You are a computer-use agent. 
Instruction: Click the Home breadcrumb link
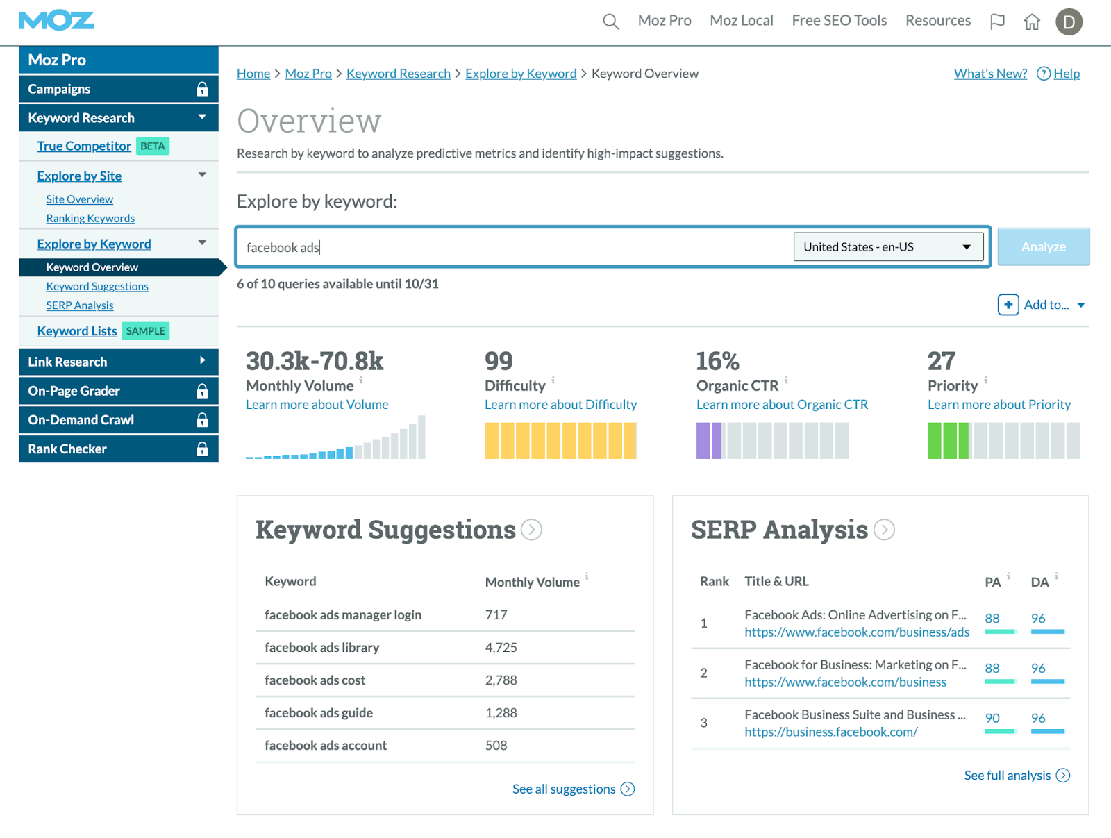click(253, 74)
